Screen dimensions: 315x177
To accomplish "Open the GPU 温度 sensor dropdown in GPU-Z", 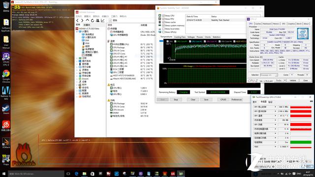I will (275, 116).
